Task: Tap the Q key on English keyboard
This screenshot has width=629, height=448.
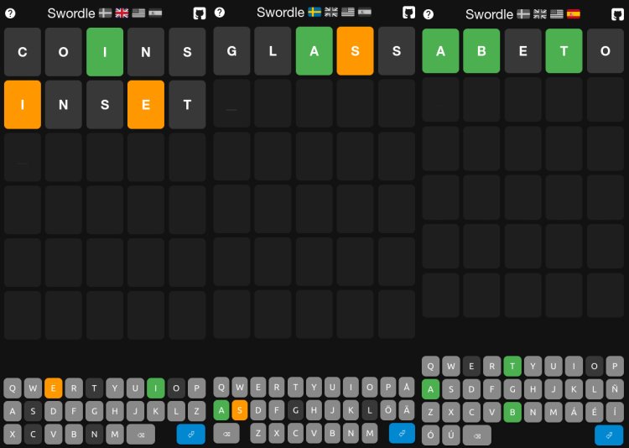Action: [x=13, y=388]
